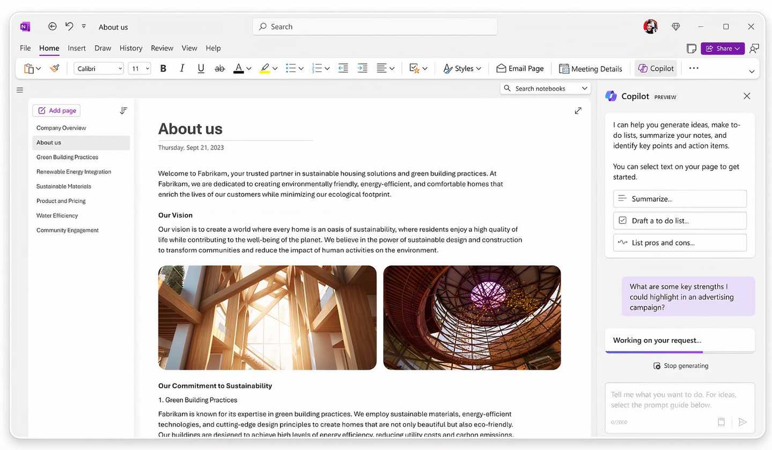
Task: Select the Format Painter brush icon
Action: tap(54, 68)
